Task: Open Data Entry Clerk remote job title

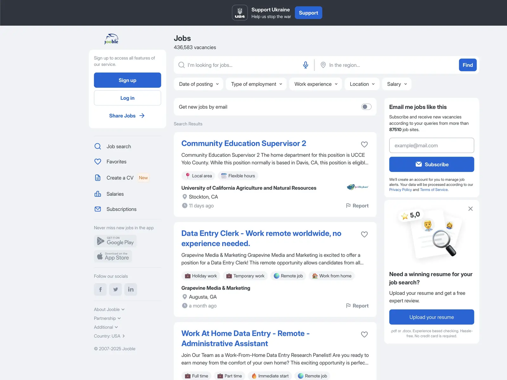Action: coord(261,238)
